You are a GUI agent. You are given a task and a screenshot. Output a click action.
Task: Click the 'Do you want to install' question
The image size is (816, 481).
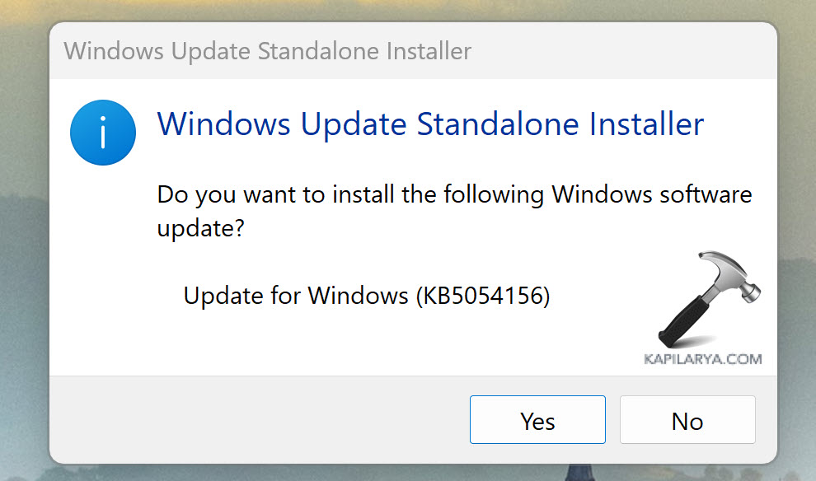click(453, 196)
